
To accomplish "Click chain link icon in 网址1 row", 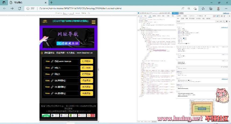I will [x=52, y=68].
